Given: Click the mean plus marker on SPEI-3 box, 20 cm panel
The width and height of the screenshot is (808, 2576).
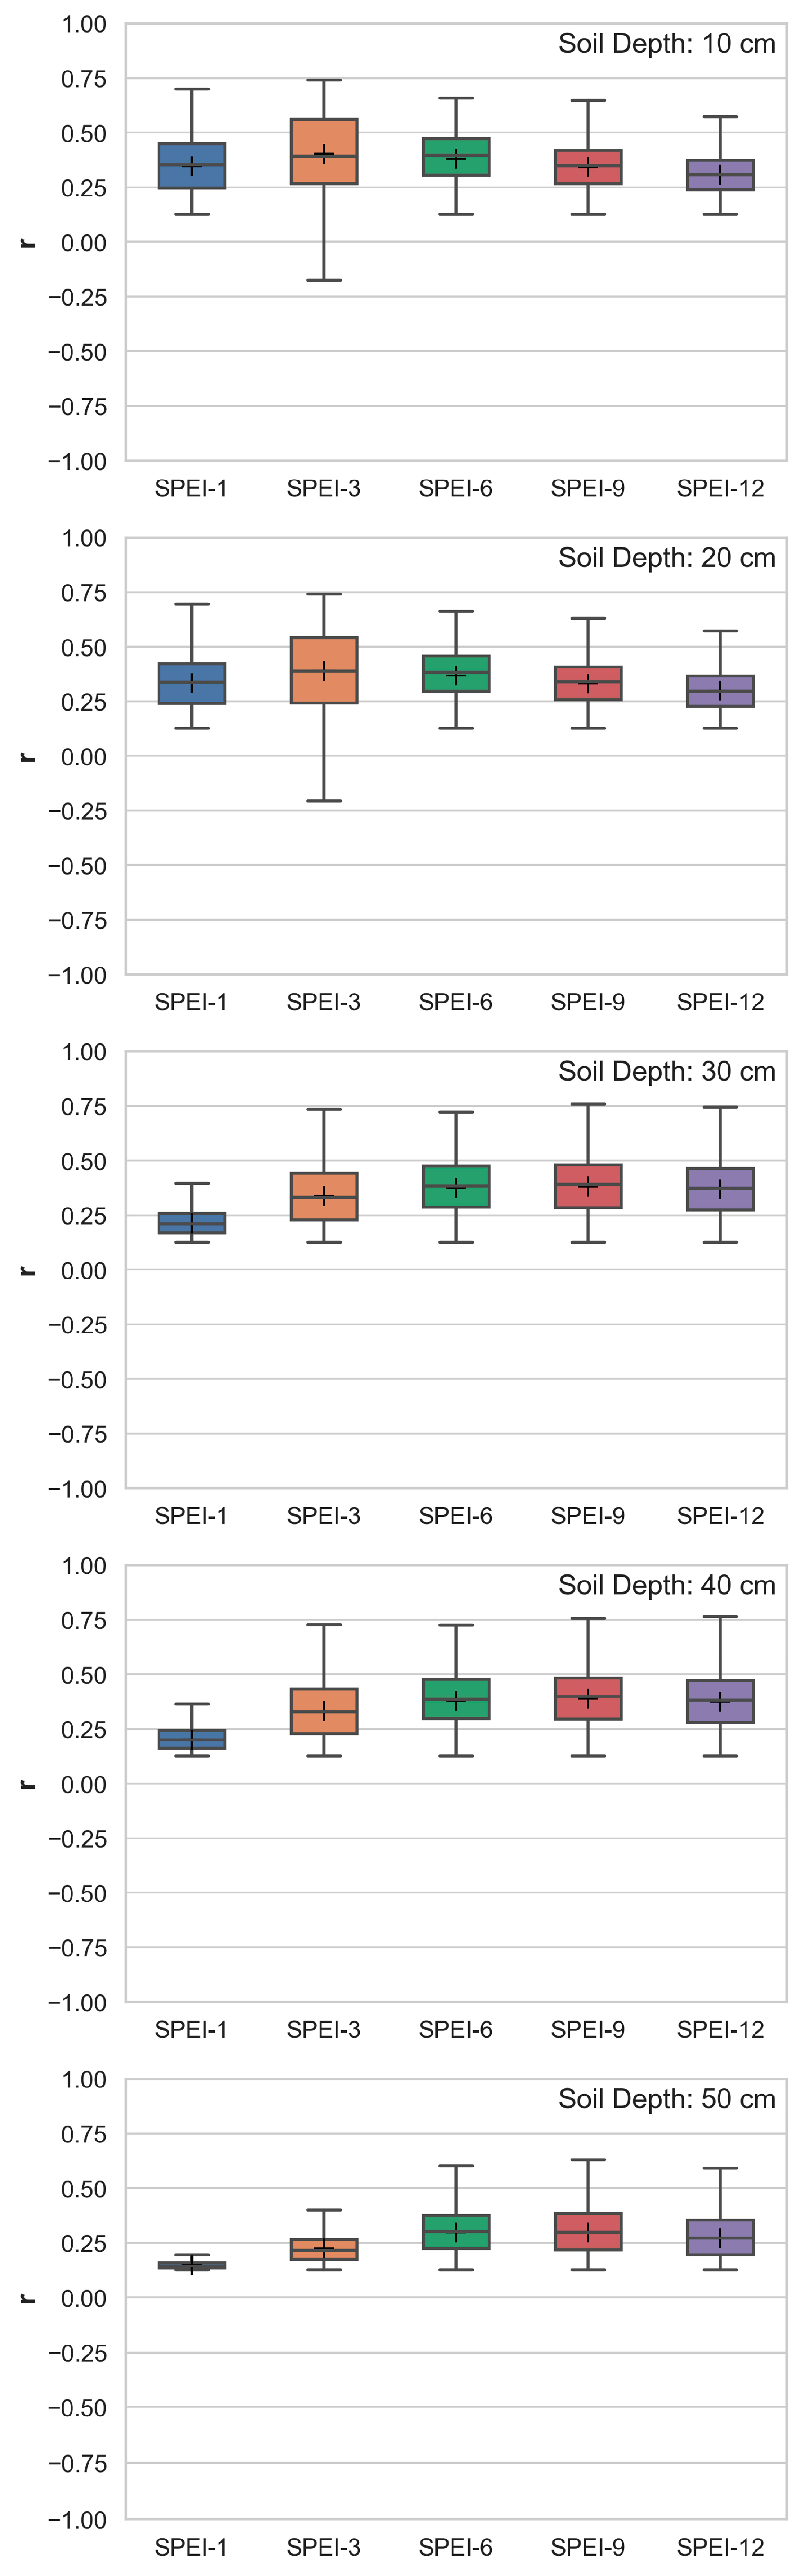Looking at the screenshot, I should [324, 670].
